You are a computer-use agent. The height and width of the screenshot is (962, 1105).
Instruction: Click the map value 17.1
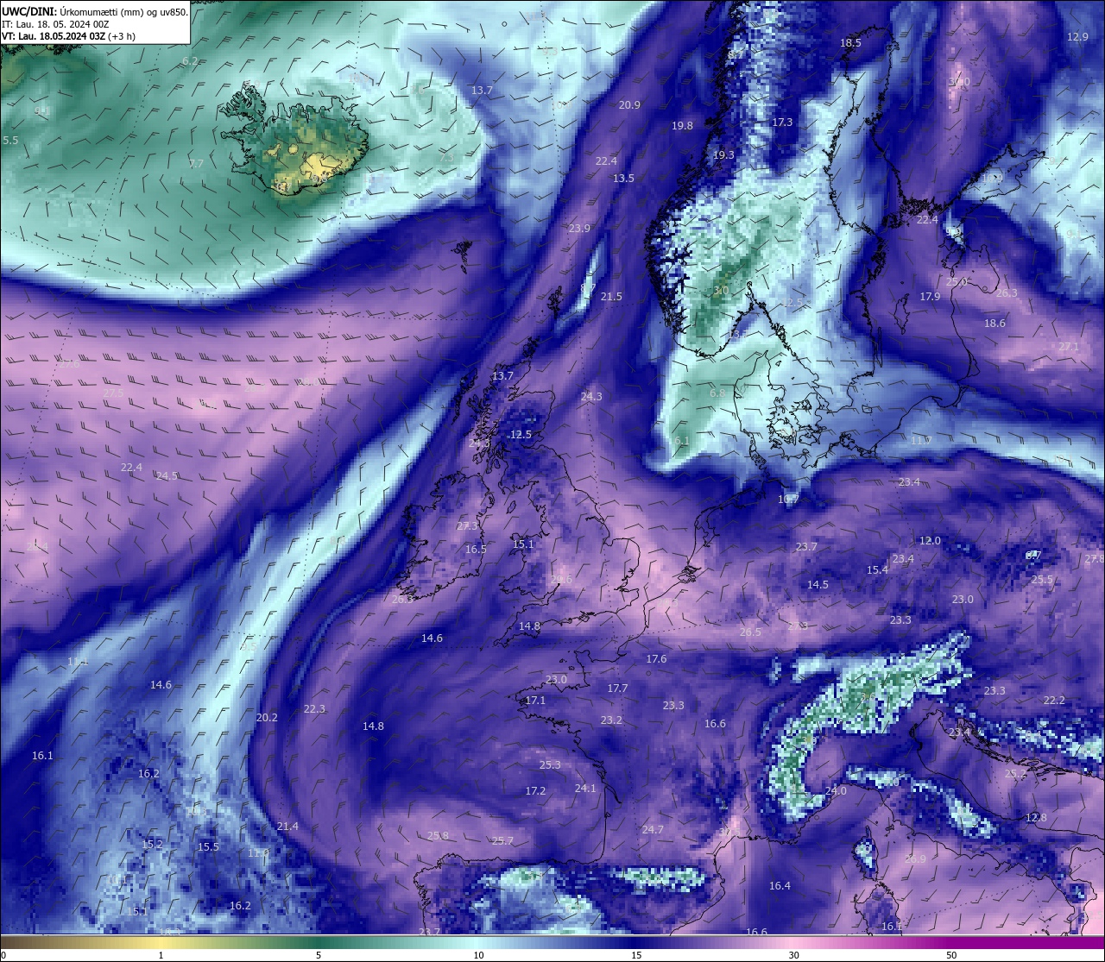tap(535, 701)
